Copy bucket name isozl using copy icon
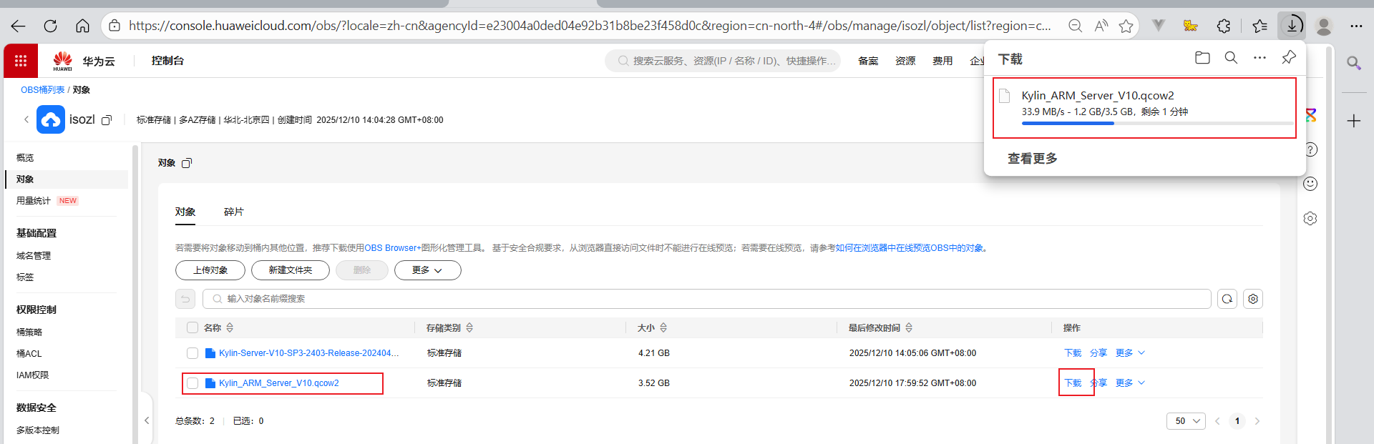 pyautogui.click(x=107, y=120)
